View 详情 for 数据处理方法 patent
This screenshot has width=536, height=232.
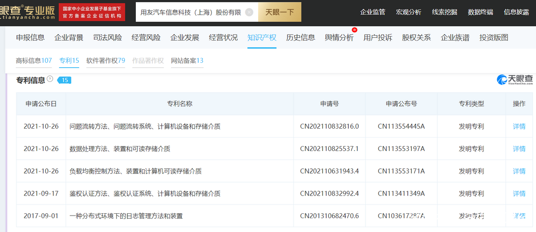pos(519,149)
